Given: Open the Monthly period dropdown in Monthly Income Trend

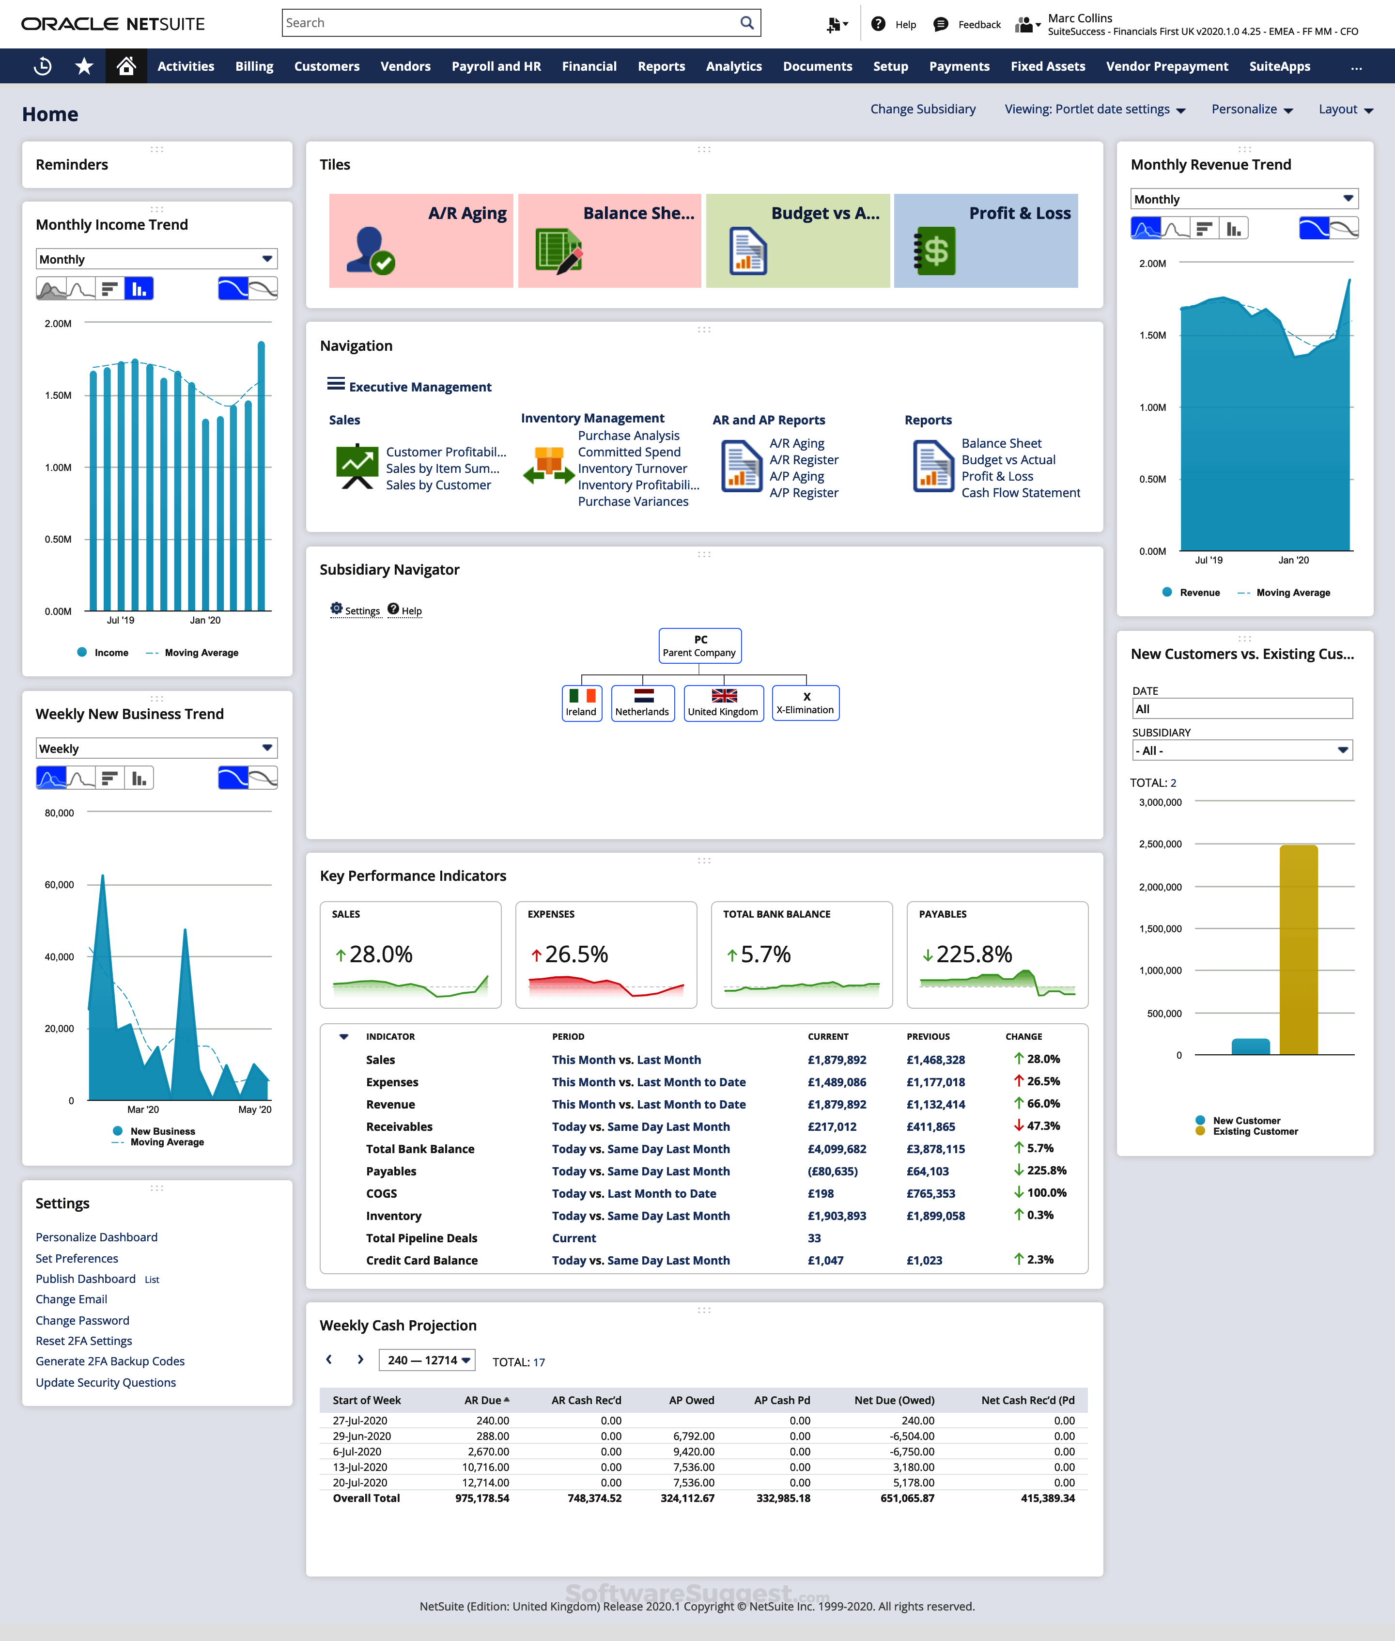Looking at the screenshot, I should point(156,259).
